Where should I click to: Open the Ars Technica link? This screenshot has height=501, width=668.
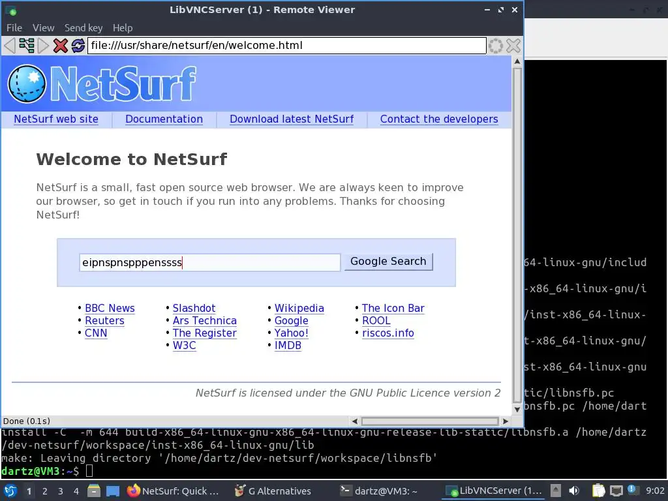coord(204,320)
